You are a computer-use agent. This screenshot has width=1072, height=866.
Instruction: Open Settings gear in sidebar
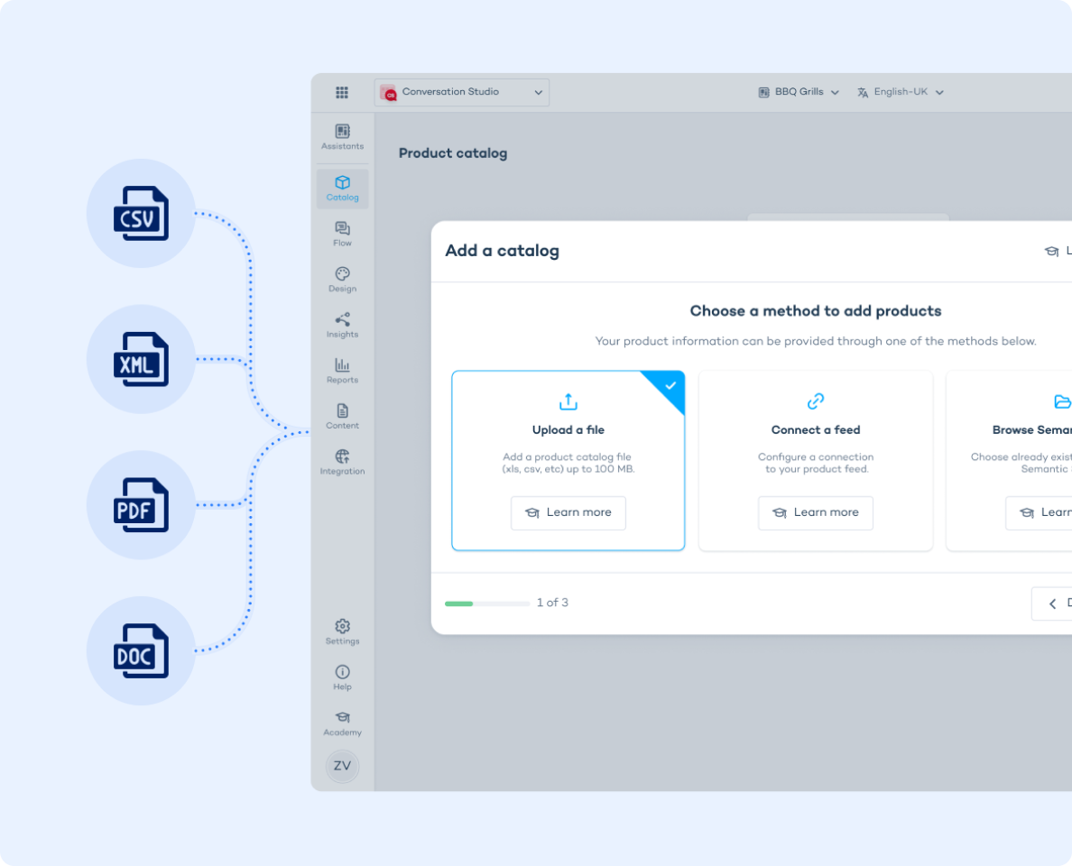tap(342, 631)
